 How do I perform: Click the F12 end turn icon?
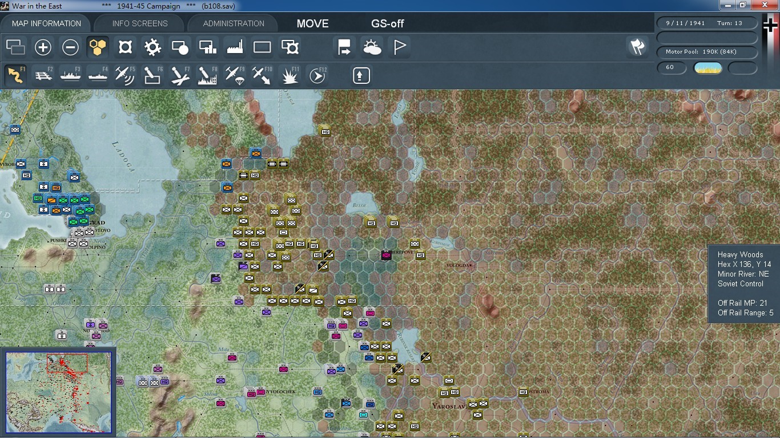tap(317, 75)
